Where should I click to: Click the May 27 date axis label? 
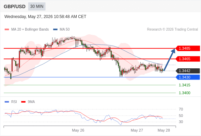137,130
